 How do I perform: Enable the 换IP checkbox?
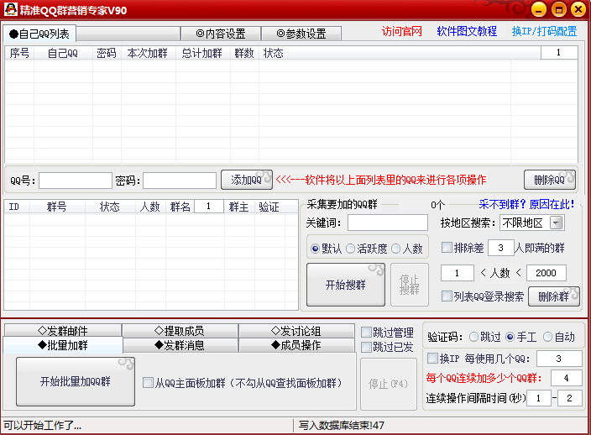point(432,358)
